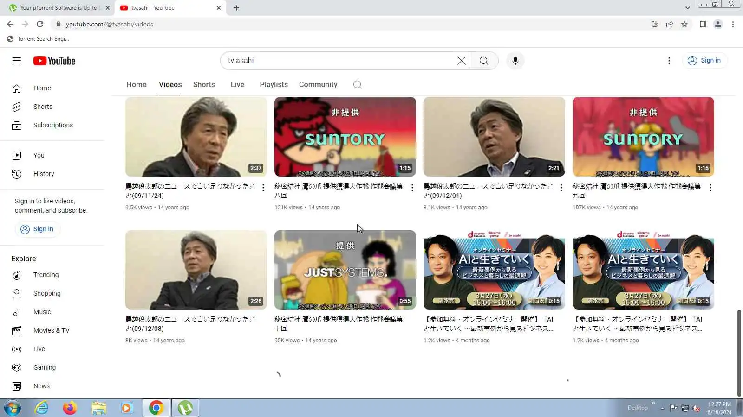743x417 pixels.
Task: Click the taskbar volume icon
Action: [x=696, y=408]
